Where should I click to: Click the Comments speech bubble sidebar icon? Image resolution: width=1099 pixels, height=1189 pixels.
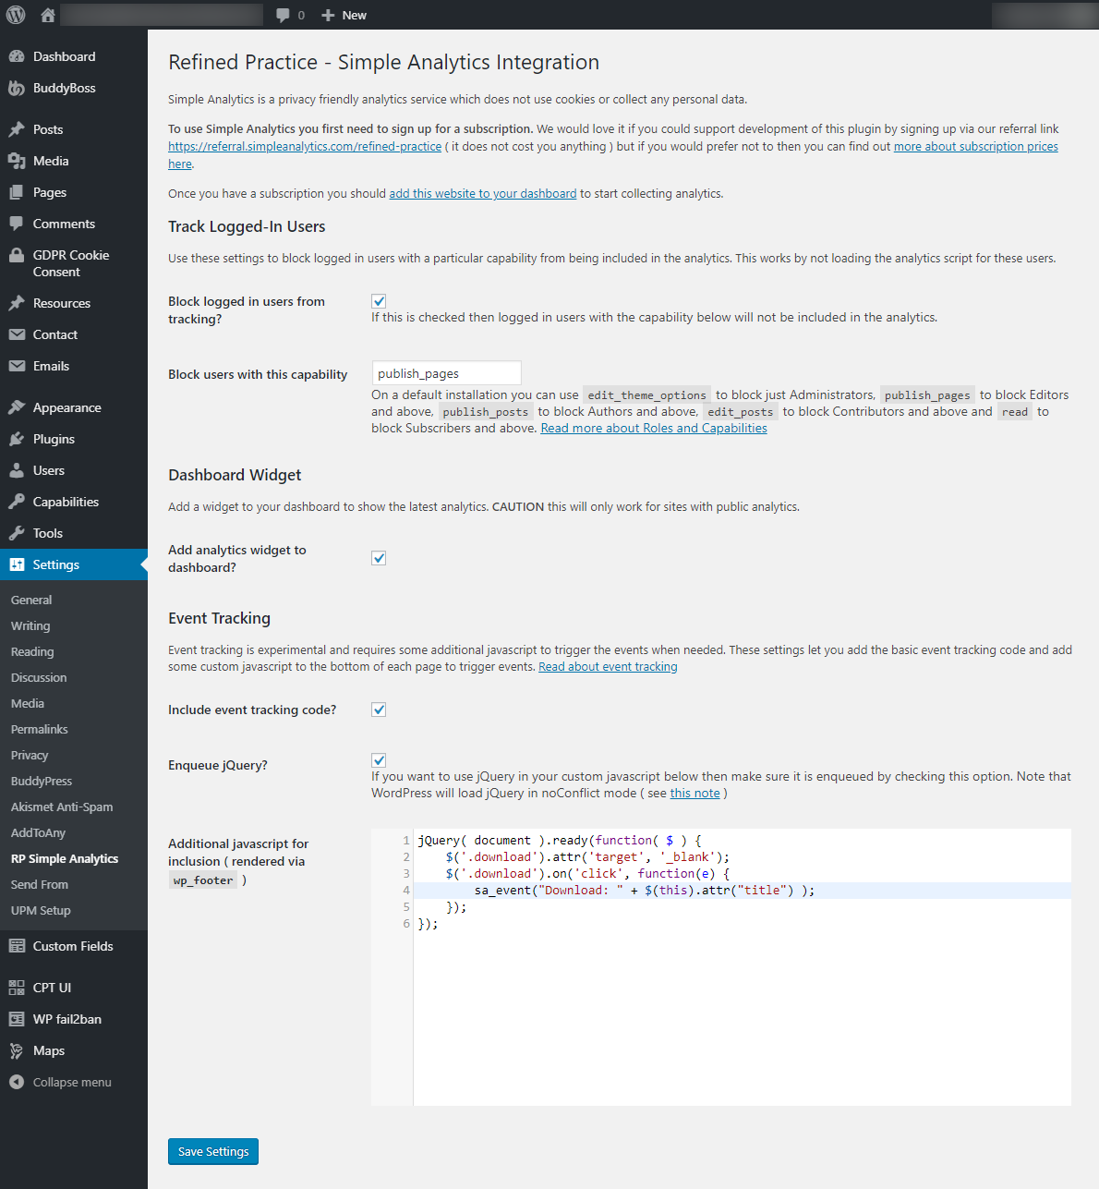(17, 224)
